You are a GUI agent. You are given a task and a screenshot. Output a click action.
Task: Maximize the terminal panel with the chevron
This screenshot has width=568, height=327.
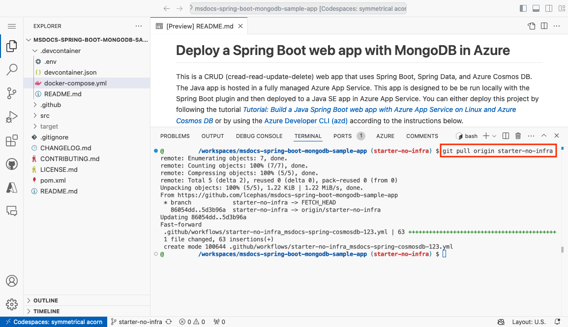click(x=544, y=136)
